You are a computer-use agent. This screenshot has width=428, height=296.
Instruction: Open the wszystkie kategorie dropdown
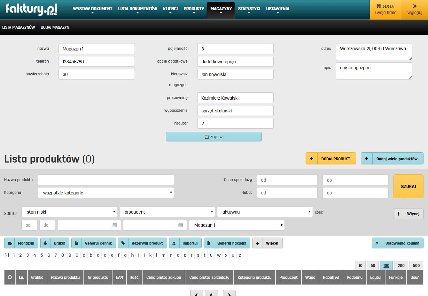pyautogui.click(x=105, y=193)
